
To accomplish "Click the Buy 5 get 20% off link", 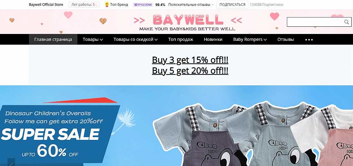I will pos(190,71).
